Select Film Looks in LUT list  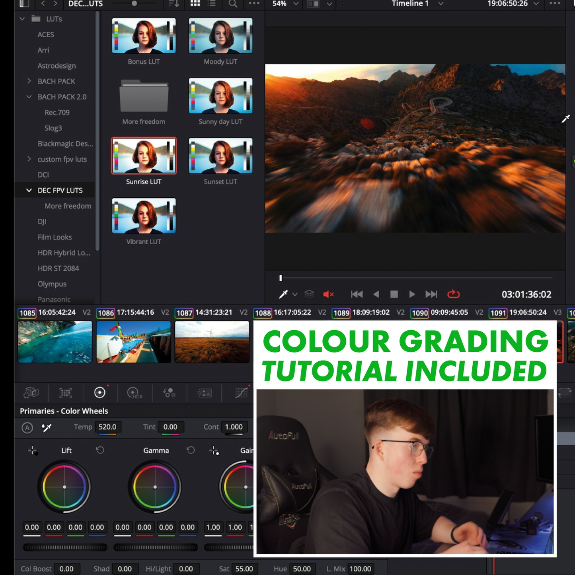click(x=55, y=237)
